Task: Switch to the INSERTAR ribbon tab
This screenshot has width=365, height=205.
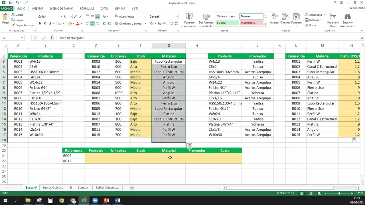Action: [38, 9]
